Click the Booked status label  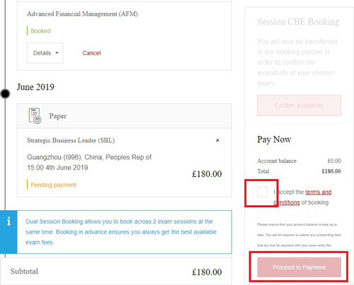tap(40, 31)
